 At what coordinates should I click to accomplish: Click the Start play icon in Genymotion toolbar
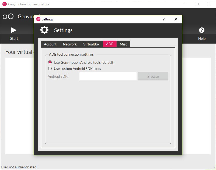[x=14, y=30]
